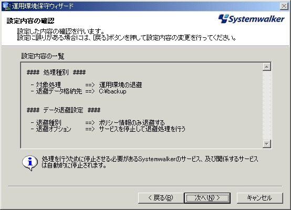Click the ポリシー情報のみ退避する value
291x210 pixels.
tap(132, 123)
